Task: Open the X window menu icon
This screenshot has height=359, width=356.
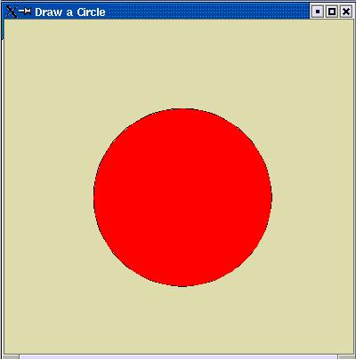Action: click(12, 12)
